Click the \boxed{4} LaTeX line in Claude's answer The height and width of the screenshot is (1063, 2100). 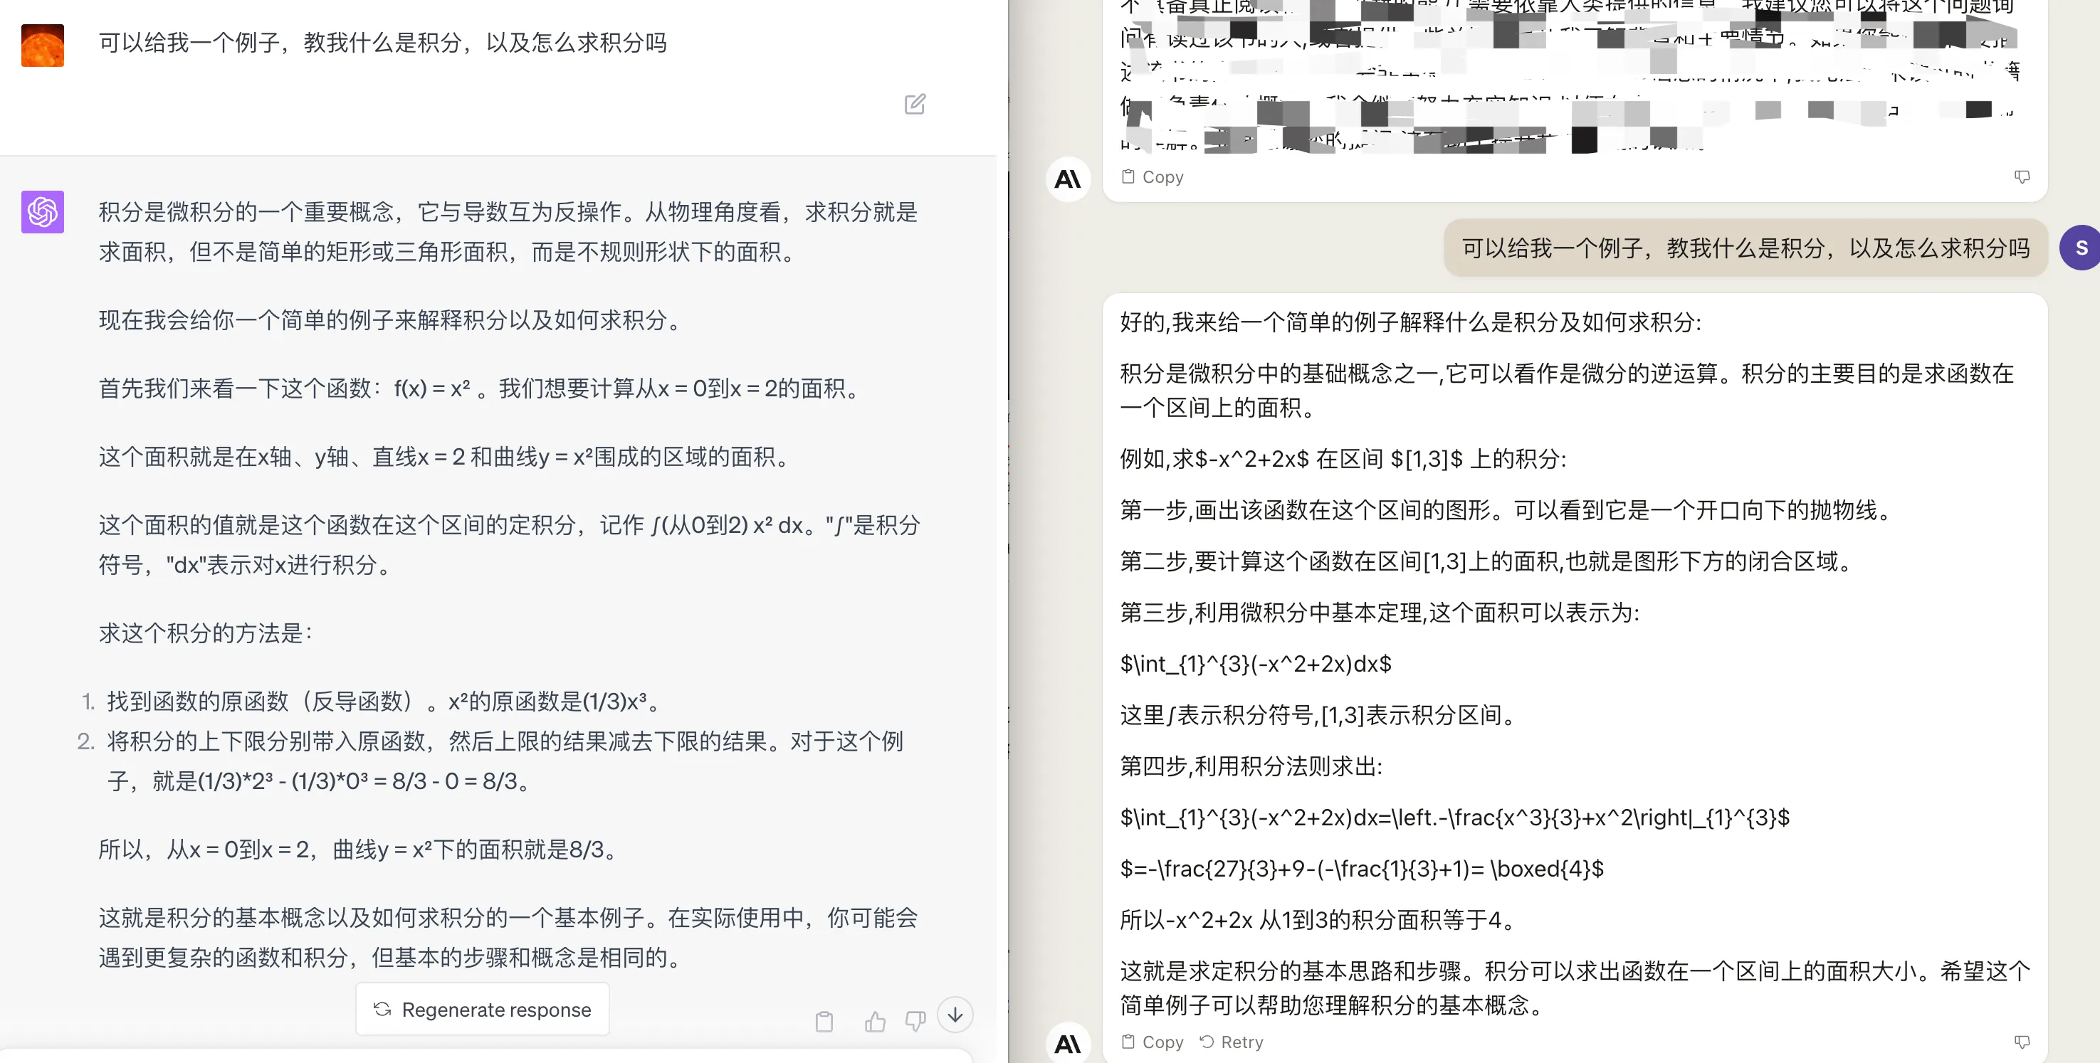pyautogui.click(x=1361, y=868)
